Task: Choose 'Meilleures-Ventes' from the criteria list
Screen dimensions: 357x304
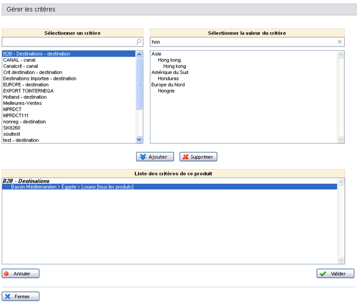Action: [22, 103]
